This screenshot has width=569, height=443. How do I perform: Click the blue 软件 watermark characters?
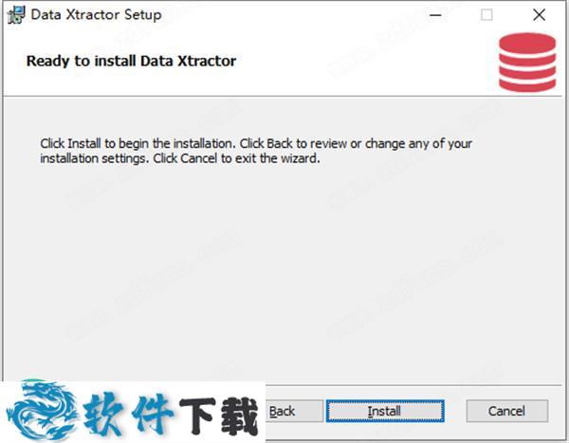[128, 415]
